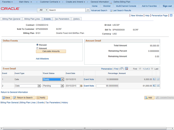Viewport: 174px width, 130px height.
Task: Click the Calculate Amounts button
Action: 51,51
